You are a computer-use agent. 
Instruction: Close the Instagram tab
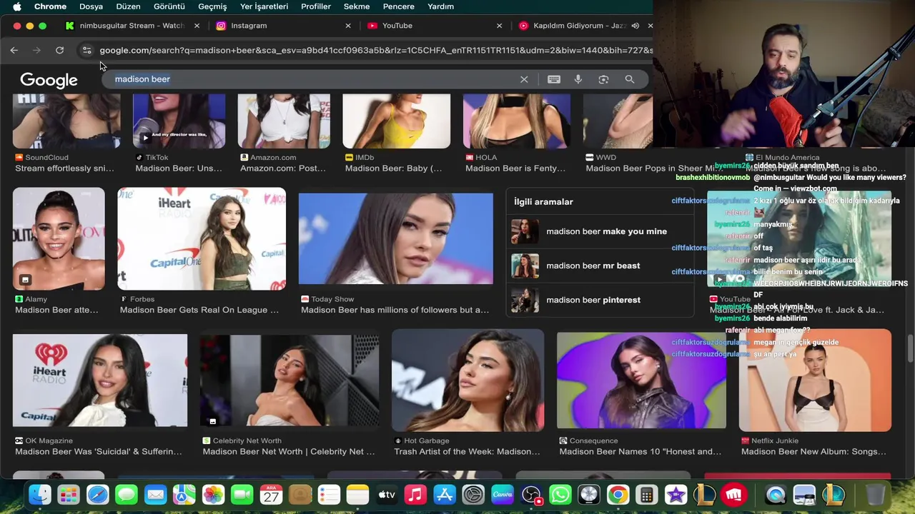(x=348, y=26)
